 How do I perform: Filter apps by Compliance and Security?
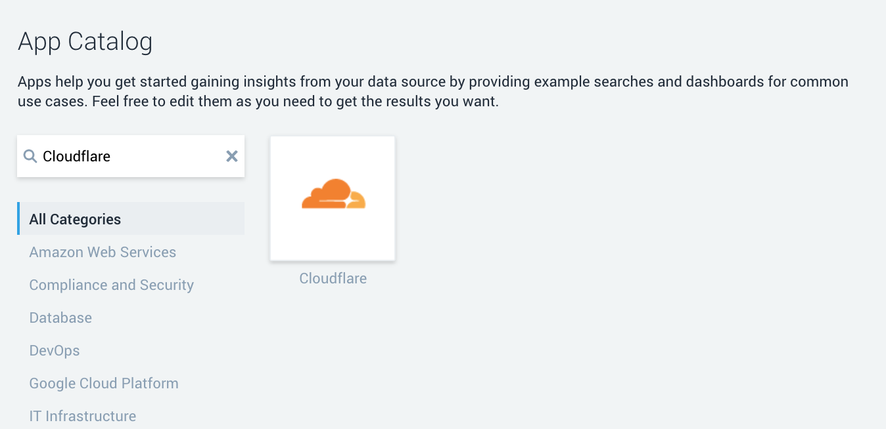click(111, 285)
